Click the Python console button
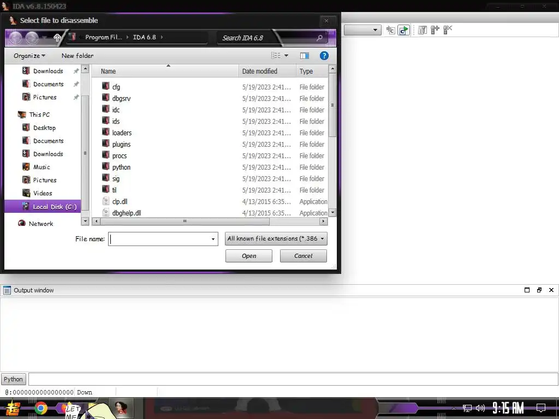Image resolution: width=559 pixels, height=419 pixels. (x=13, y=379)
